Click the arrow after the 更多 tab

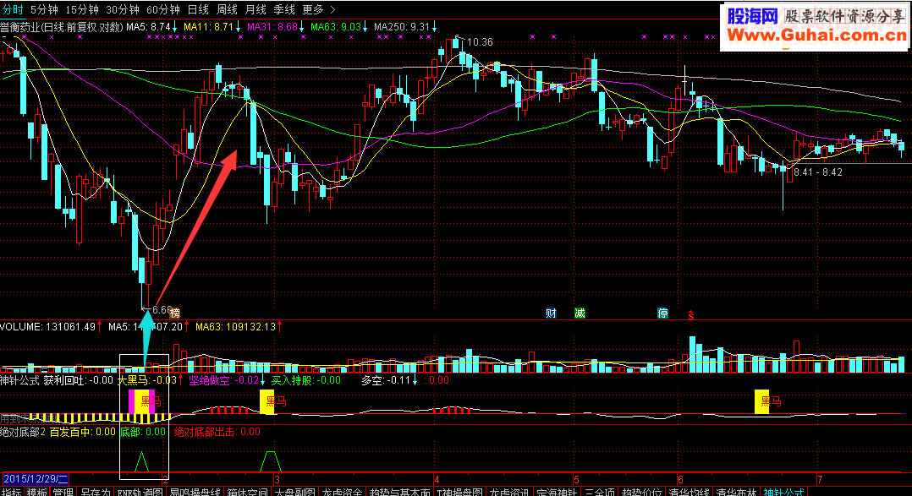[332, 10]
